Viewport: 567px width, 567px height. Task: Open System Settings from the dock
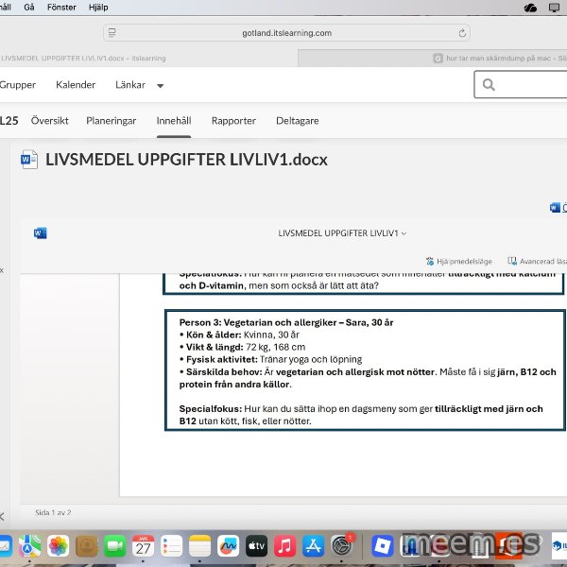[x=341, y=545]
